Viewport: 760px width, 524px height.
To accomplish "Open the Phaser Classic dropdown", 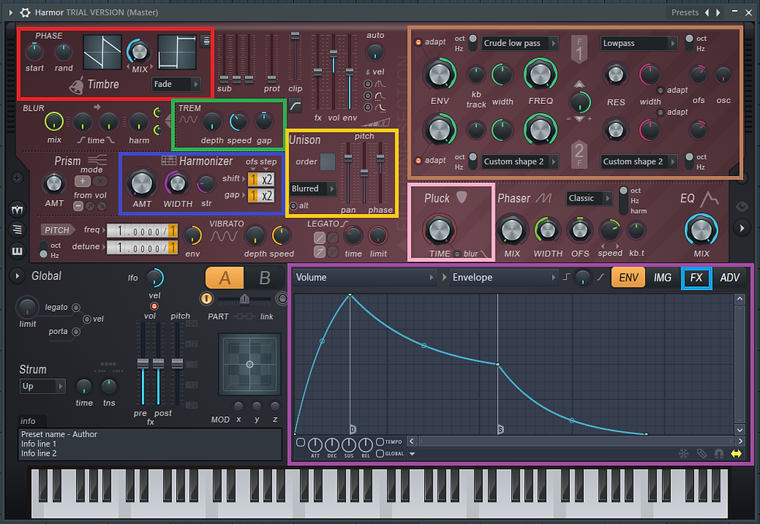I will [x=589, y=198].
